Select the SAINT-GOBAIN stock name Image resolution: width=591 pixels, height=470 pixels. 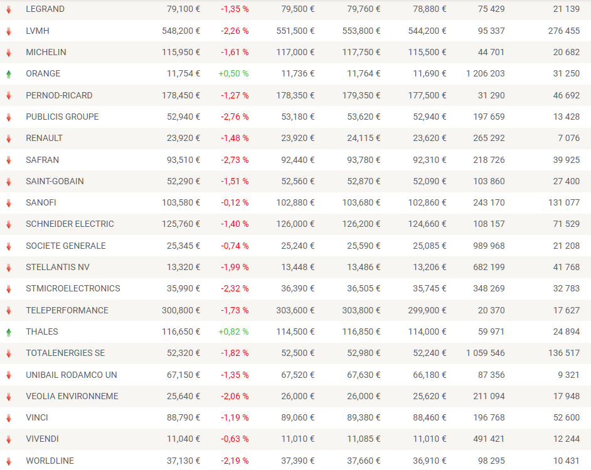tap(55, 181)
